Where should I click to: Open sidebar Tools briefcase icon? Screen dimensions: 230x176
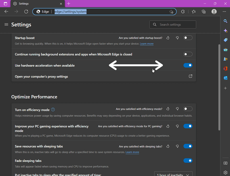point(225,50)
